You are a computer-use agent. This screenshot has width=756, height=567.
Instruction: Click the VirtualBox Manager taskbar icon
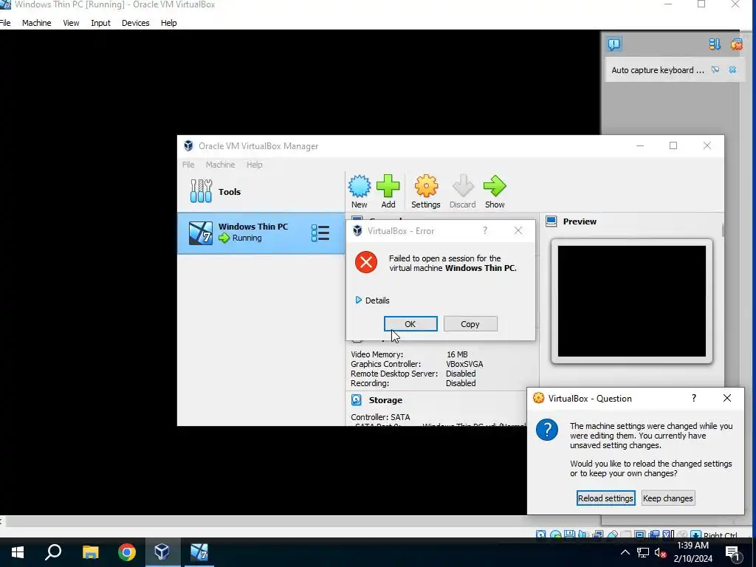(x=162, y=552)
